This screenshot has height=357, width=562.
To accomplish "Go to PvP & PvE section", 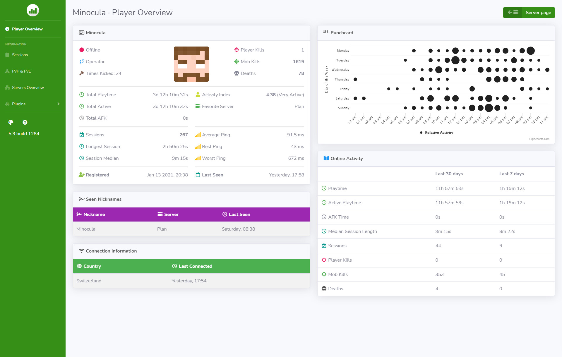I will [x=21, y=71].
